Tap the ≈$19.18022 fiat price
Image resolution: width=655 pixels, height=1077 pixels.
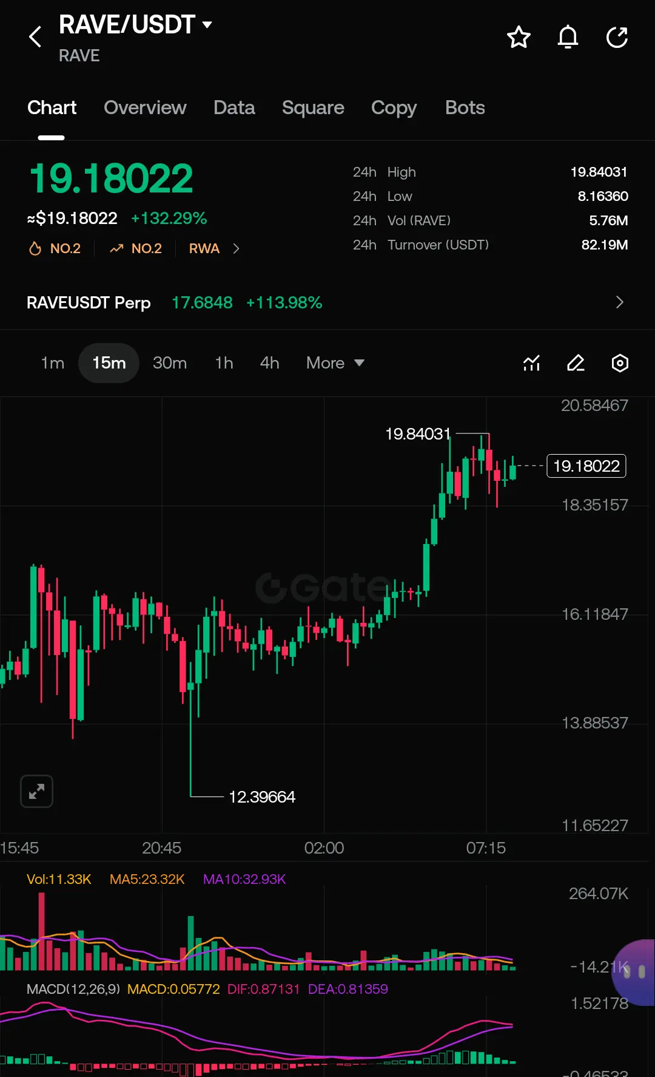(x=72, y=219)
